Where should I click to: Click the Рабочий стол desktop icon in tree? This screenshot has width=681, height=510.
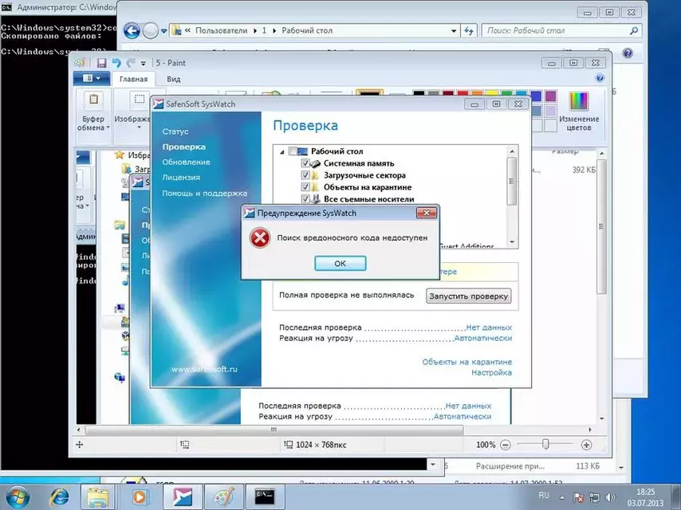point(303,151)
